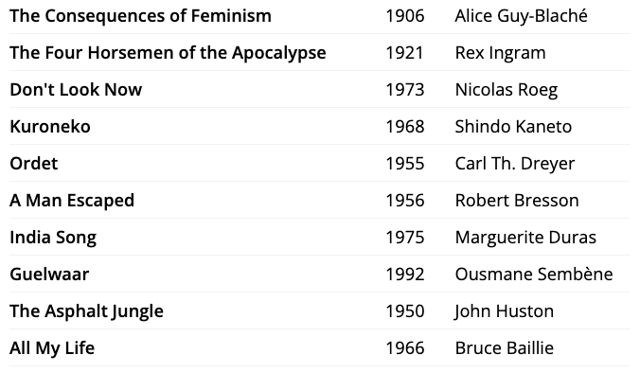Open The Four Horsemen of the Apocalypse

pyautogui.click(x=168, y=53)
